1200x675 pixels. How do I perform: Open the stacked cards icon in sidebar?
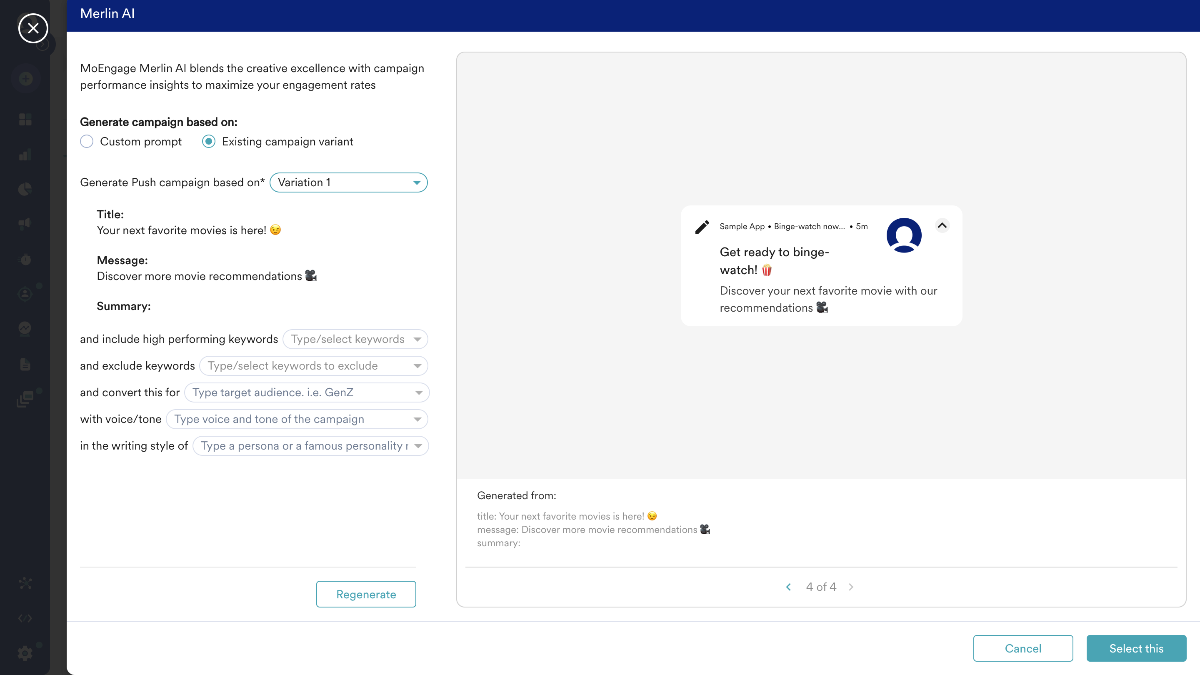point(25,399)
